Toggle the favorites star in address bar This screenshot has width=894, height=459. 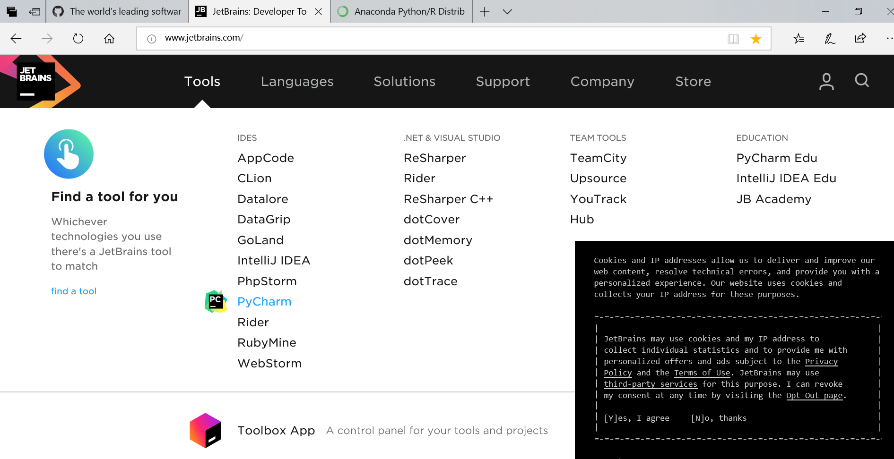756,39
